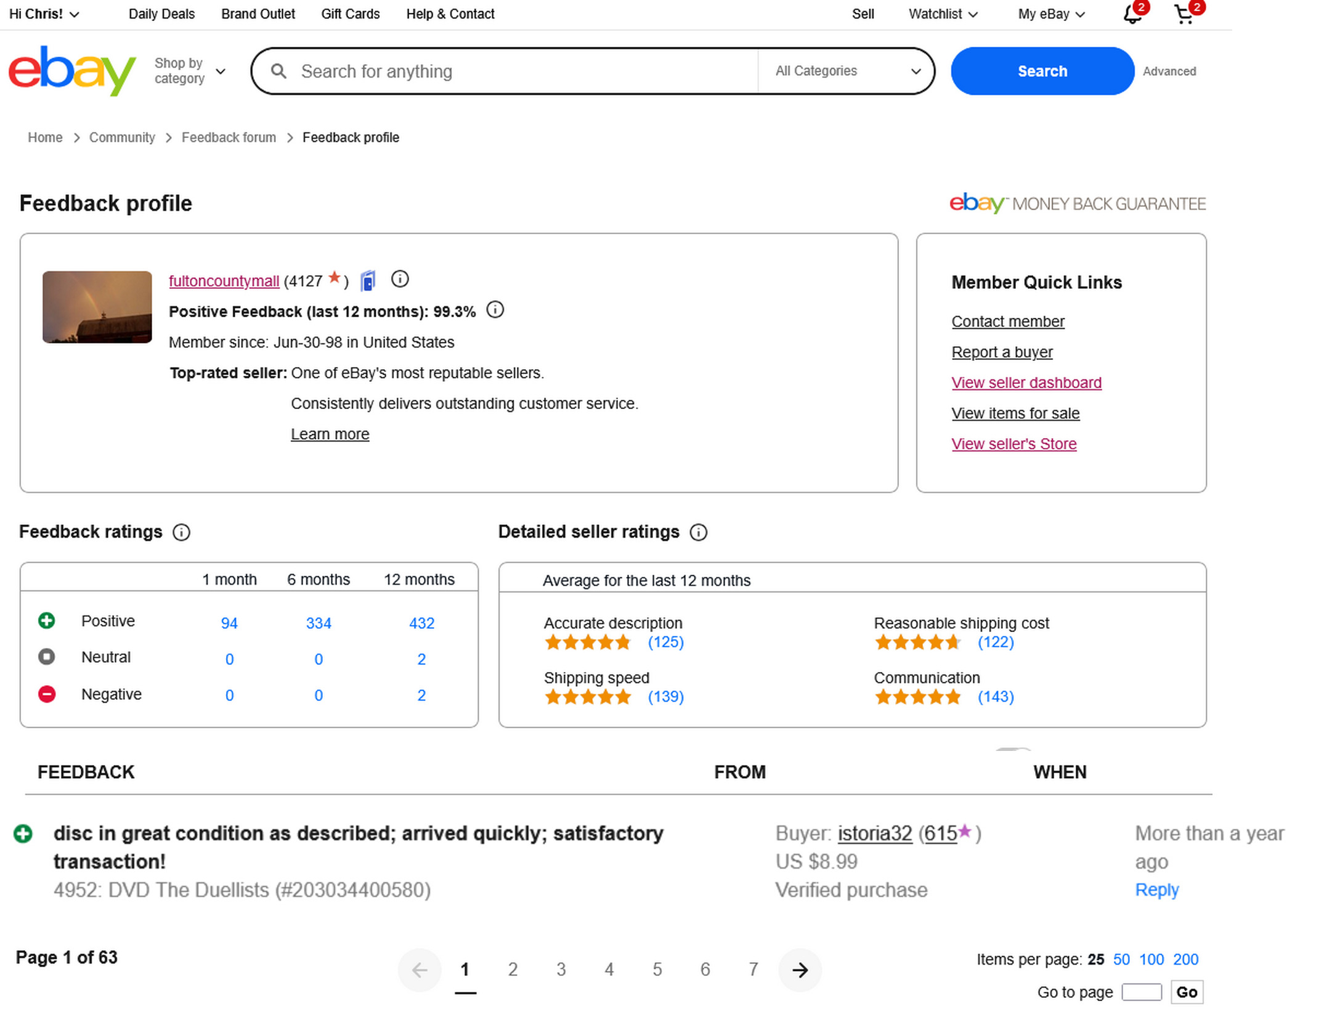Expand the Watchlist menu

point(943,14)
